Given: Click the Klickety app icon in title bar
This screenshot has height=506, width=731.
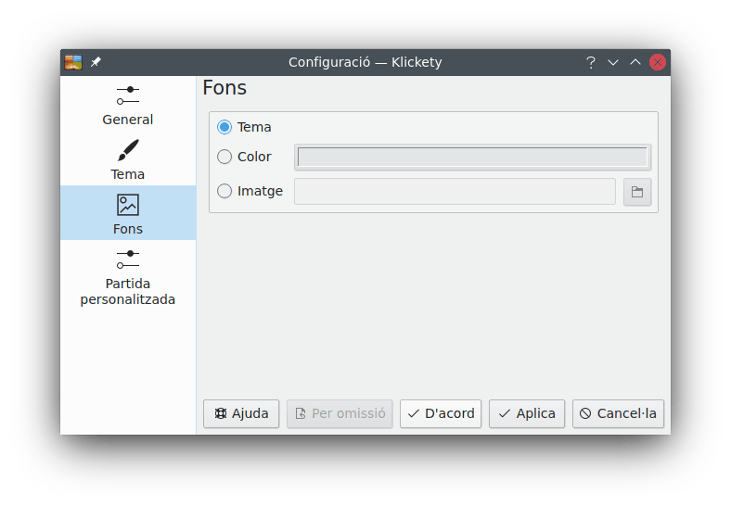Looking at the screenshot, I should [x=73, y=62].
